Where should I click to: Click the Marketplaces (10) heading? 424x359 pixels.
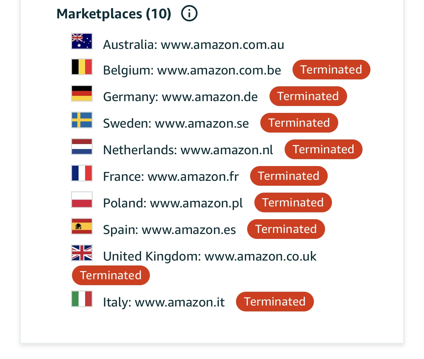coord(114,14)
